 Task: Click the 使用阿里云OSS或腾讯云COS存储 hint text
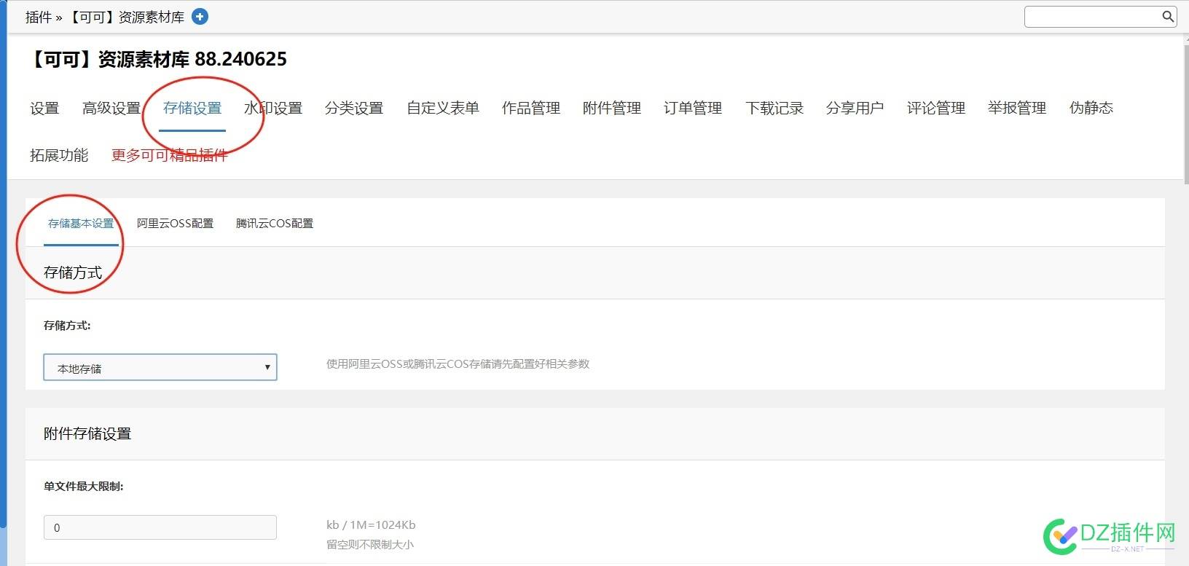458,364
